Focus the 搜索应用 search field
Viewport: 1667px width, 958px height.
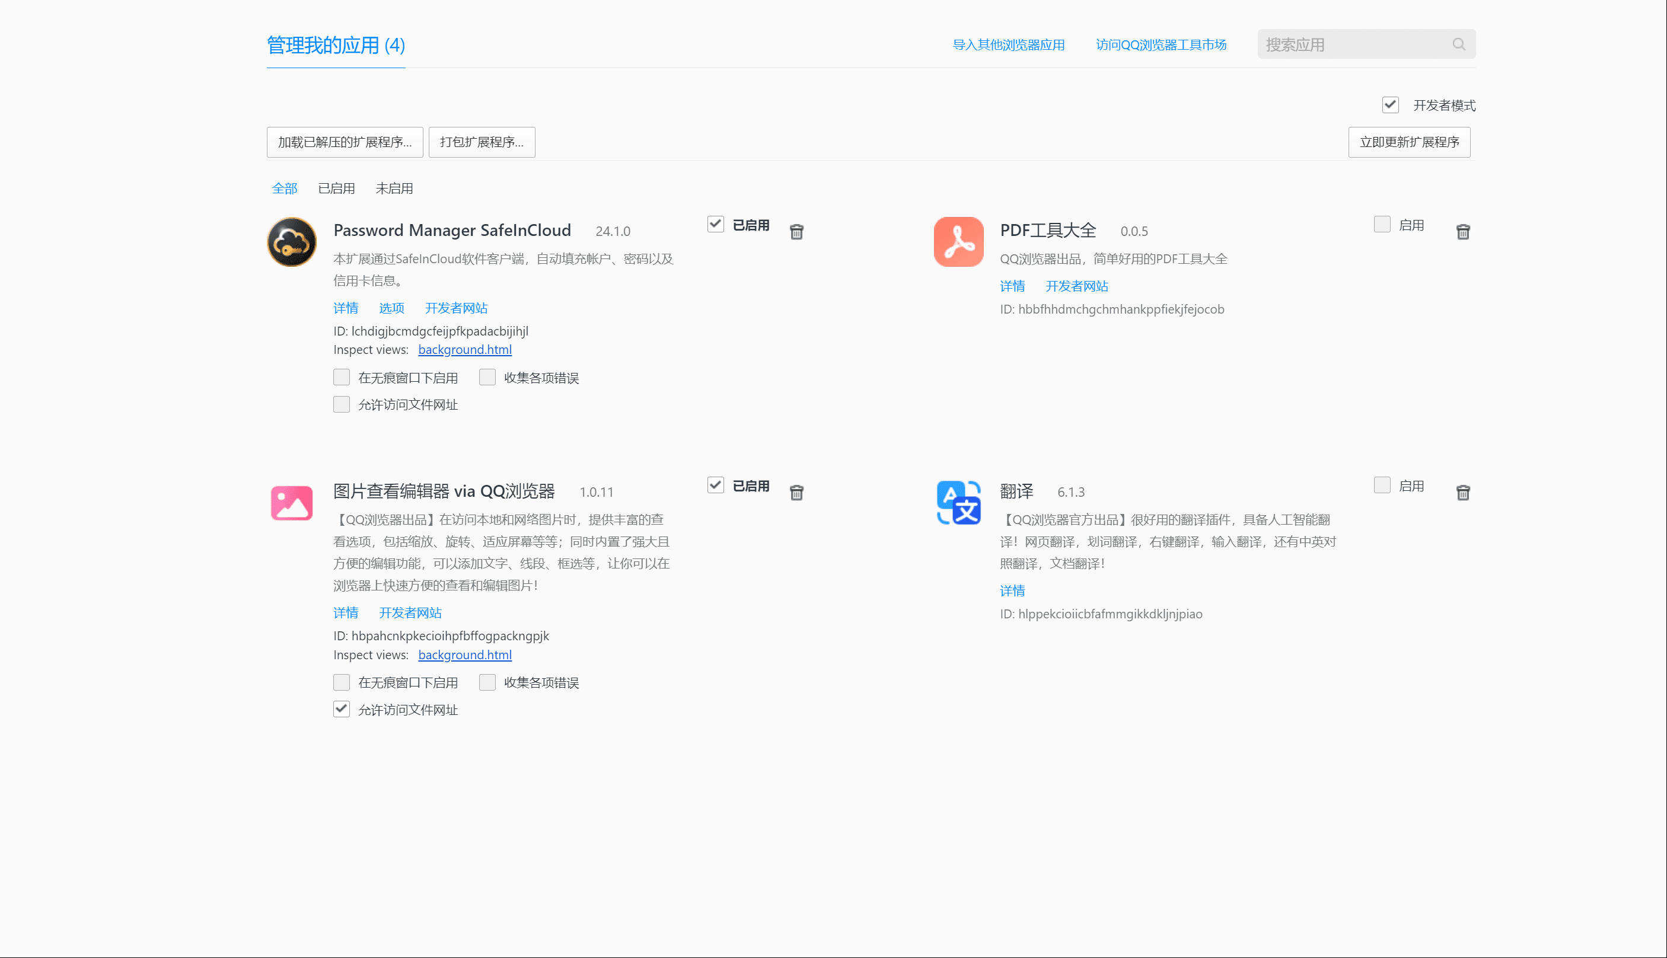1366,44
